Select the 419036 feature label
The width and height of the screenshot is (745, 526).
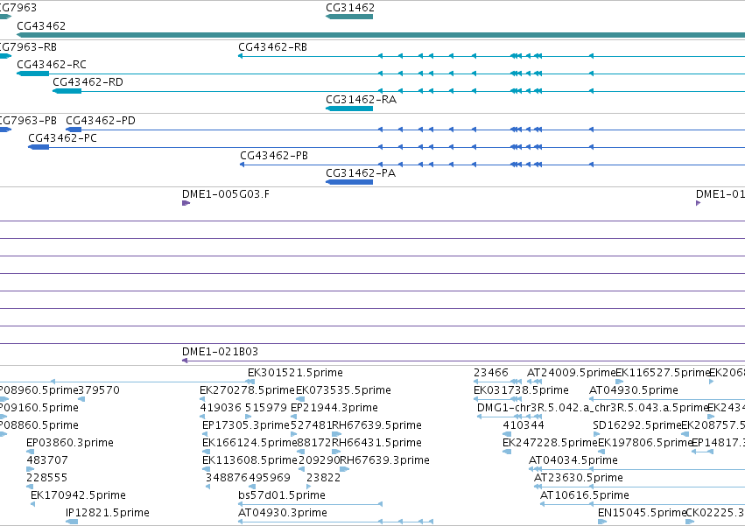tap(221, 408)
